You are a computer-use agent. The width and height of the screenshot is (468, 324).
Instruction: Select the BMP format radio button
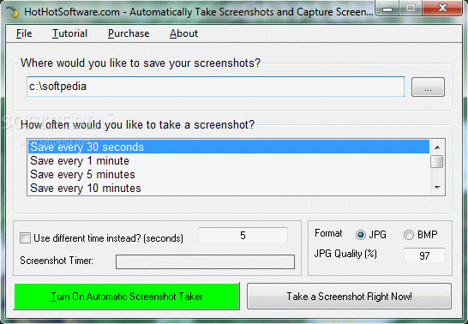click(x=409, y=235)
